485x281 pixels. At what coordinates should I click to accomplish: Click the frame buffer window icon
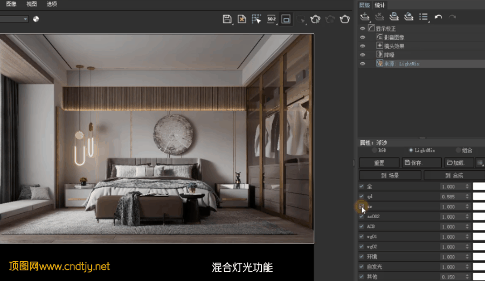click(286, 19)
